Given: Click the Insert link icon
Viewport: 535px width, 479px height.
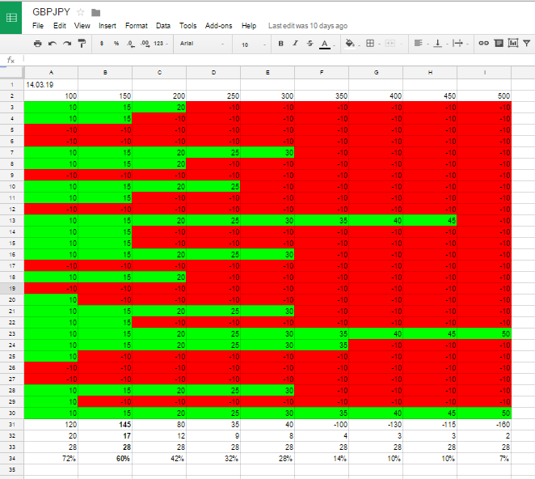Looking at the screenshot, I should point(483,43).
